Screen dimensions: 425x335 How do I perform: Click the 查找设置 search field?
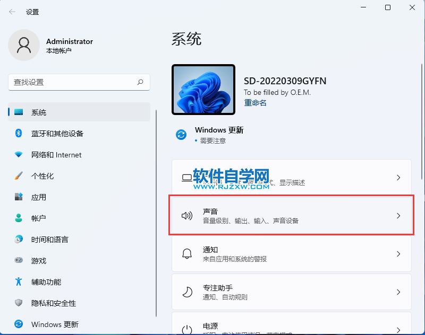79,82
